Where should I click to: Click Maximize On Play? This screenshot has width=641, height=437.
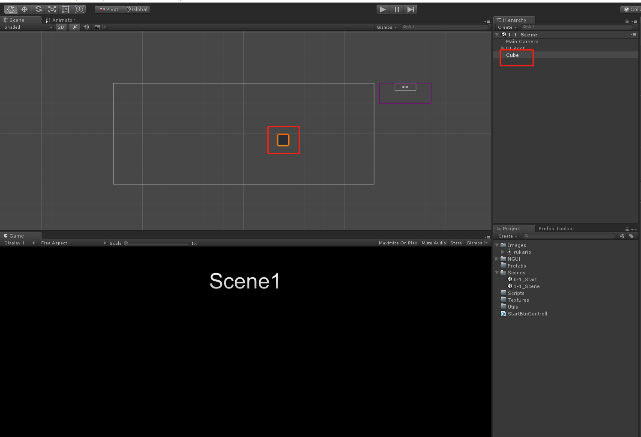pyautogui.click(x=398, y=243)
